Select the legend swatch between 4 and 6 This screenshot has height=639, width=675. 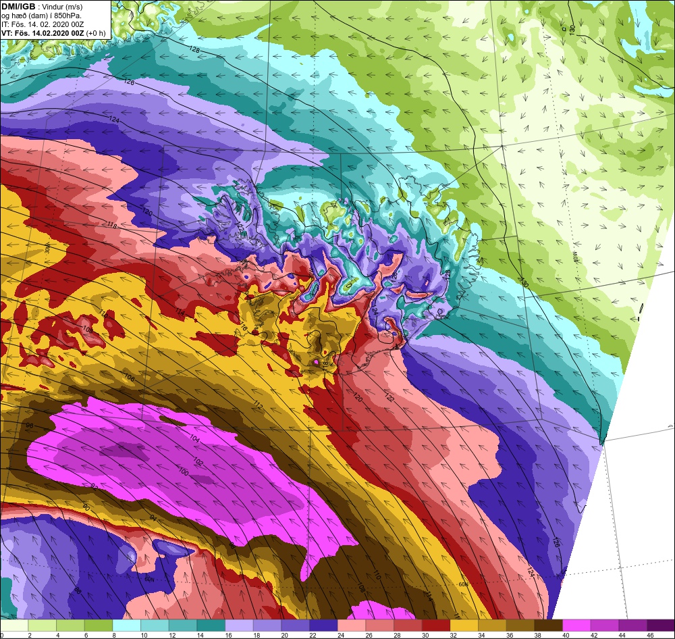pos(71,625)
